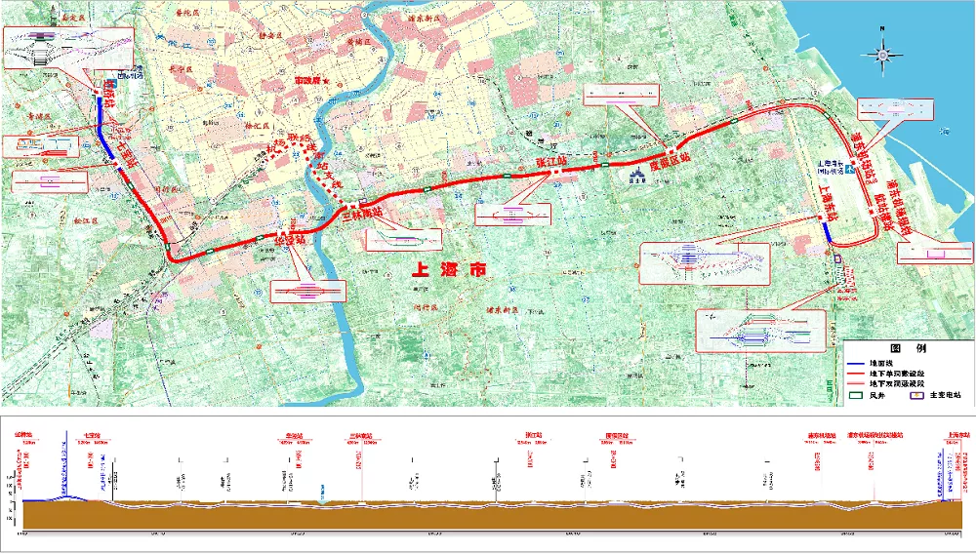Click the purple substation marker below 上海东站

pos(837,258)
